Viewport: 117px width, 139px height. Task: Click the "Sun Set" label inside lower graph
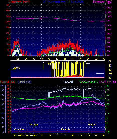[x=92, y=125]
